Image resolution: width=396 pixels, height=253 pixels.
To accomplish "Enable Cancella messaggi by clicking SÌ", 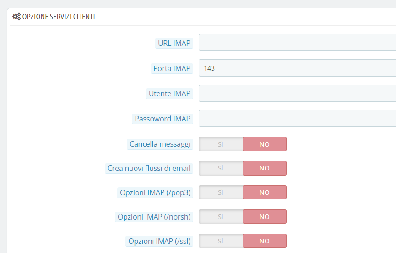I will pos(221,144).
